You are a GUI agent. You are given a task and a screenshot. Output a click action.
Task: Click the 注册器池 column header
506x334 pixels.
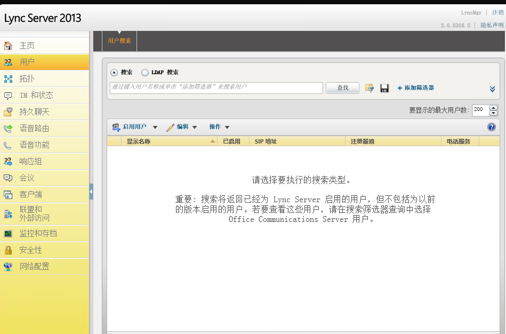(393, 141)
